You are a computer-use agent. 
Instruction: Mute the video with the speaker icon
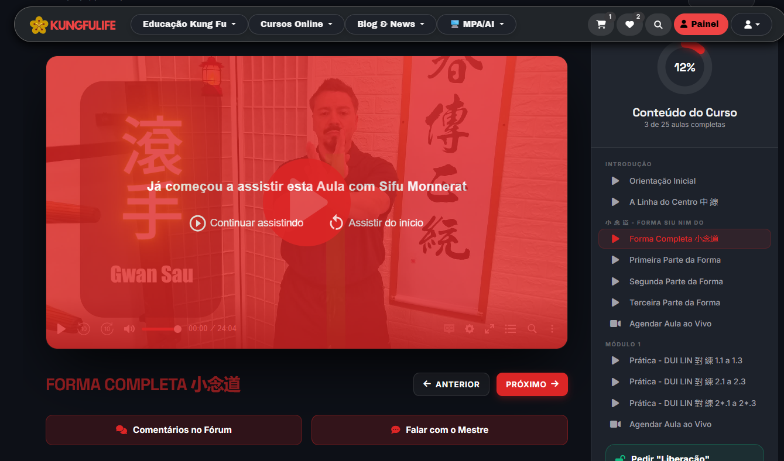pos(129,329)
